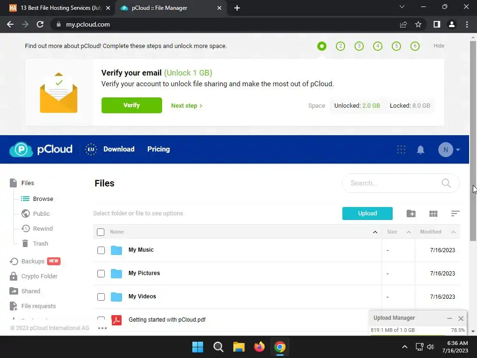The image size is (477, 358).
Task: Launch Firefox from the taskbar
Action: point(259,347)
